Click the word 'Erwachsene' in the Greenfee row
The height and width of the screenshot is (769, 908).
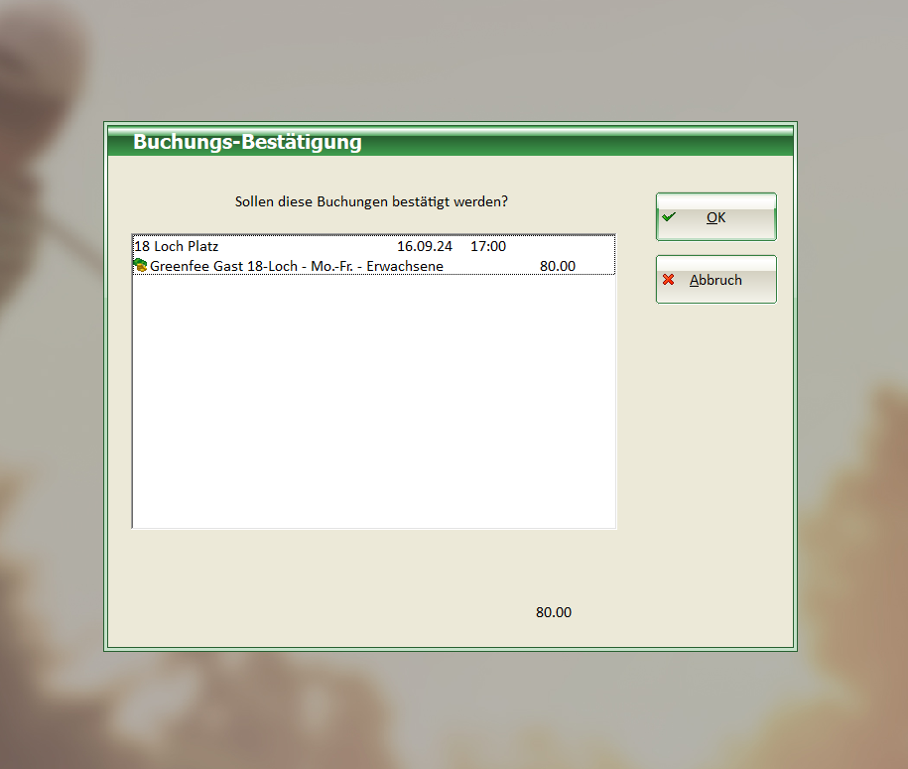tap(405, 266)
